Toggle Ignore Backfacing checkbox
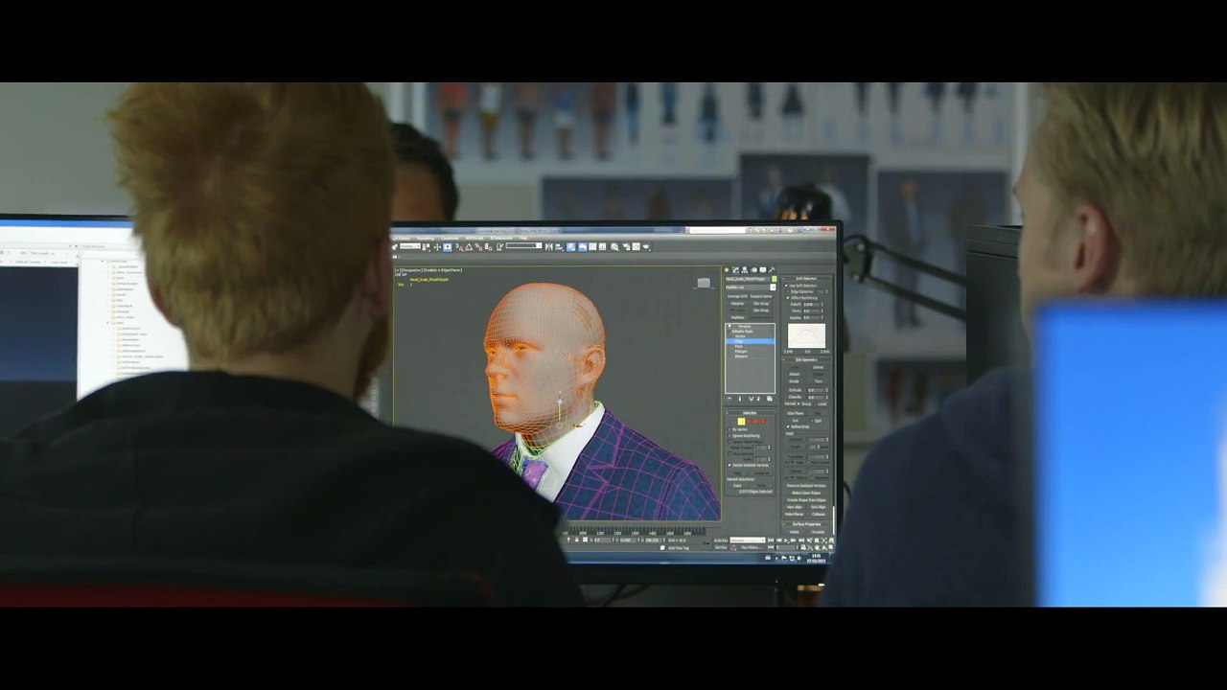1227x690 pixels. pyautogui.click(x=730, y=436)
